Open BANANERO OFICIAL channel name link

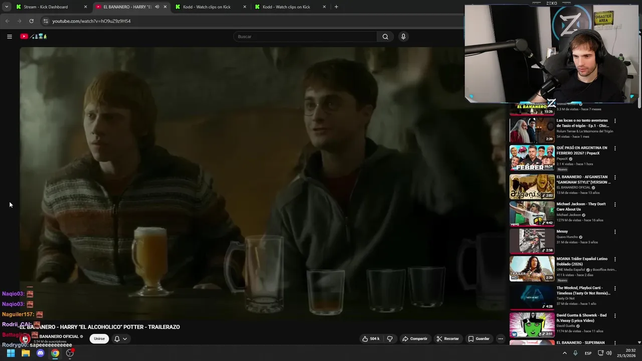(x=59, y=336)
